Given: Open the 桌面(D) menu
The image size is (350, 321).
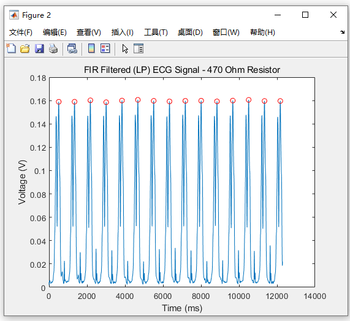Looking at the screenshot, I should (190, 32).
